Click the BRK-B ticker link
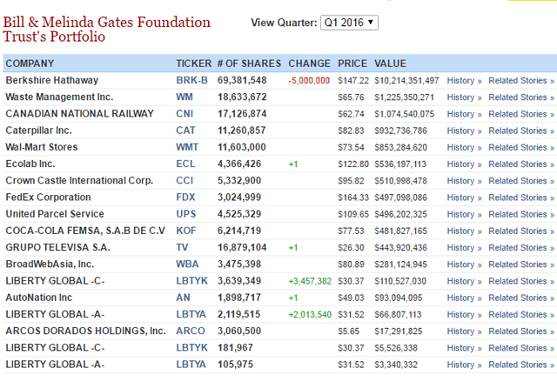 tap(191, 80)
